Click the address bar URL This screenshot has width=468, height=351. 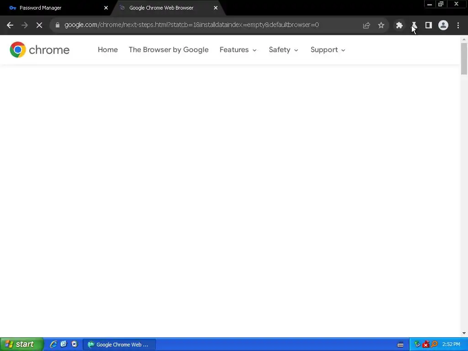click(191, 25)
